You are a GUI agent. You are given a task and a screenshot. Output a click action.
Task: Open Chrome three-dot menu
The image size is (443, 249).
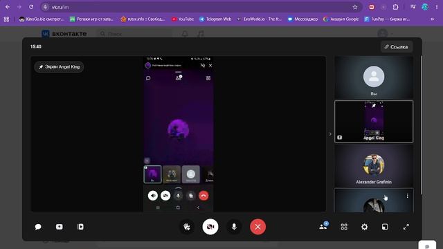pyautogui.click(x=437, y=7)
